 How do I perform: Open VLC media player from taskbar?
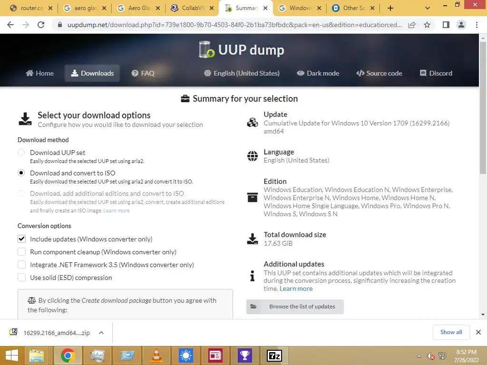(x=156, y=355)
